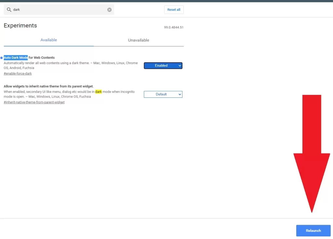Clear the search field with X icon

(109, 10)
